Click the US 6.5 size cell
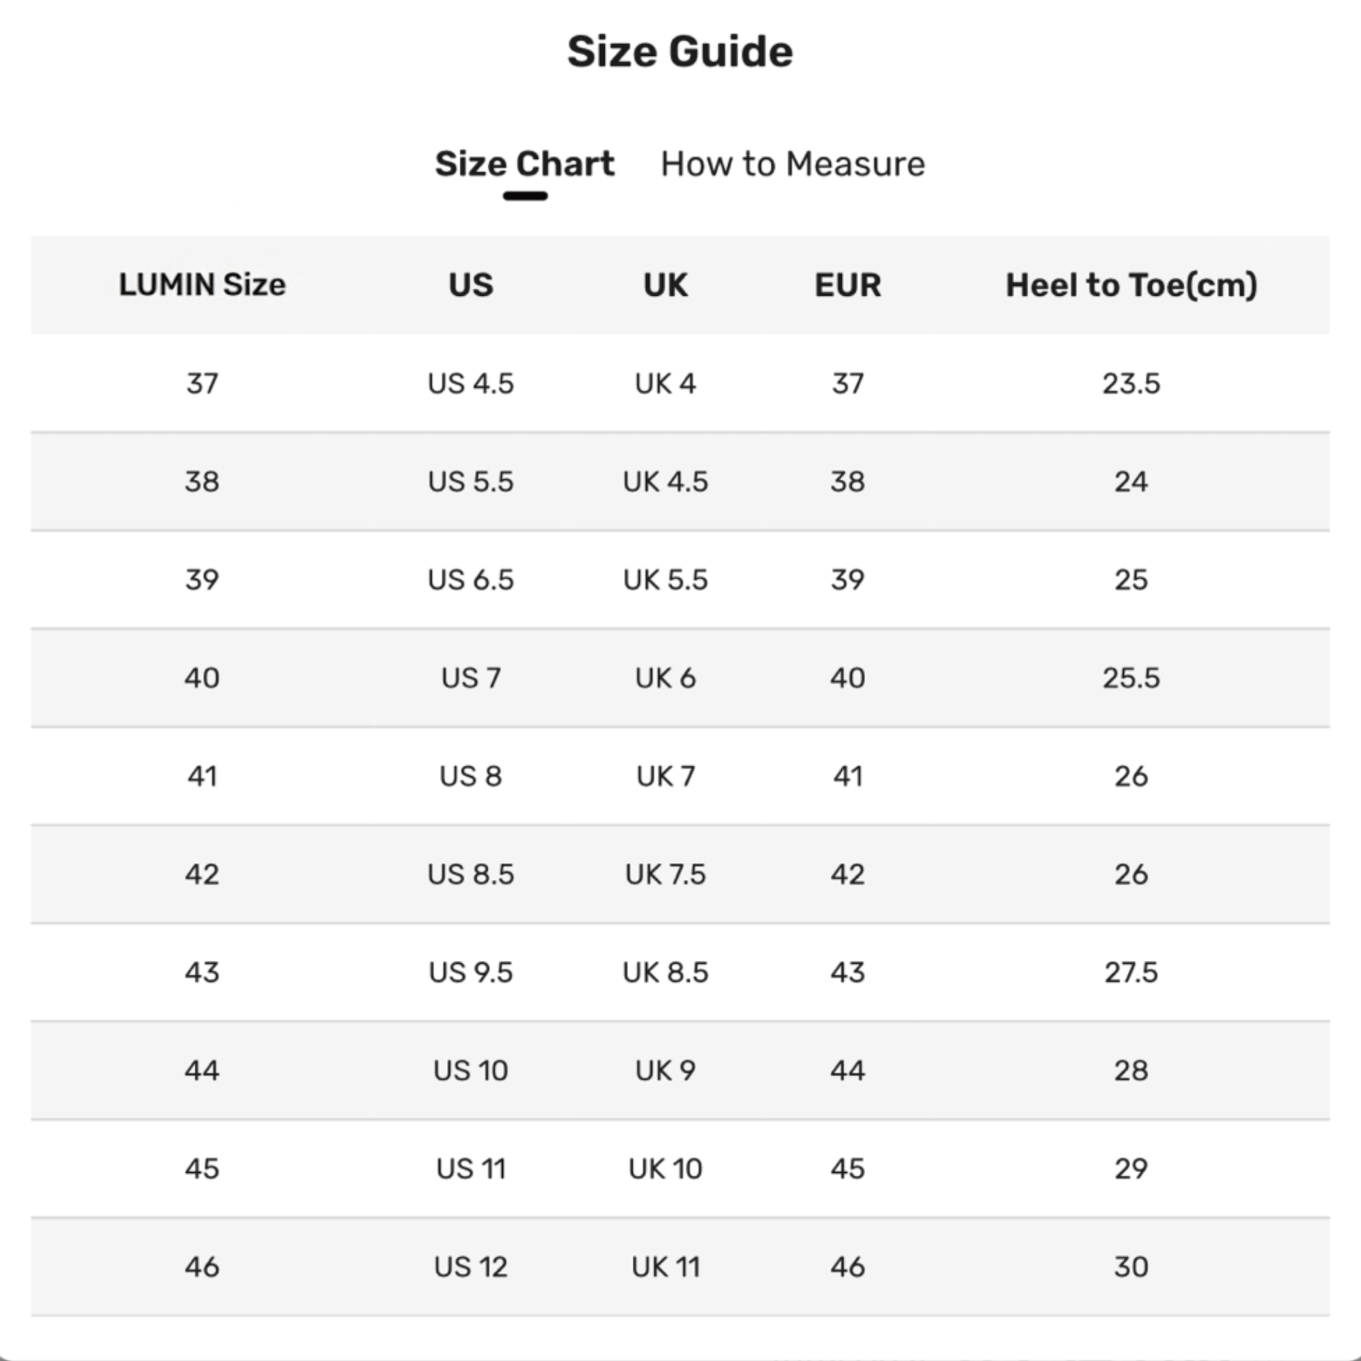Viewport: 1361px width, 1361px height. coord(471,580)
